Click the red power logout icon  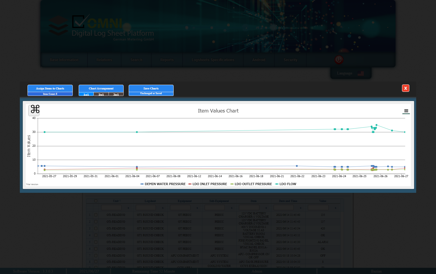tap(339, 60)
